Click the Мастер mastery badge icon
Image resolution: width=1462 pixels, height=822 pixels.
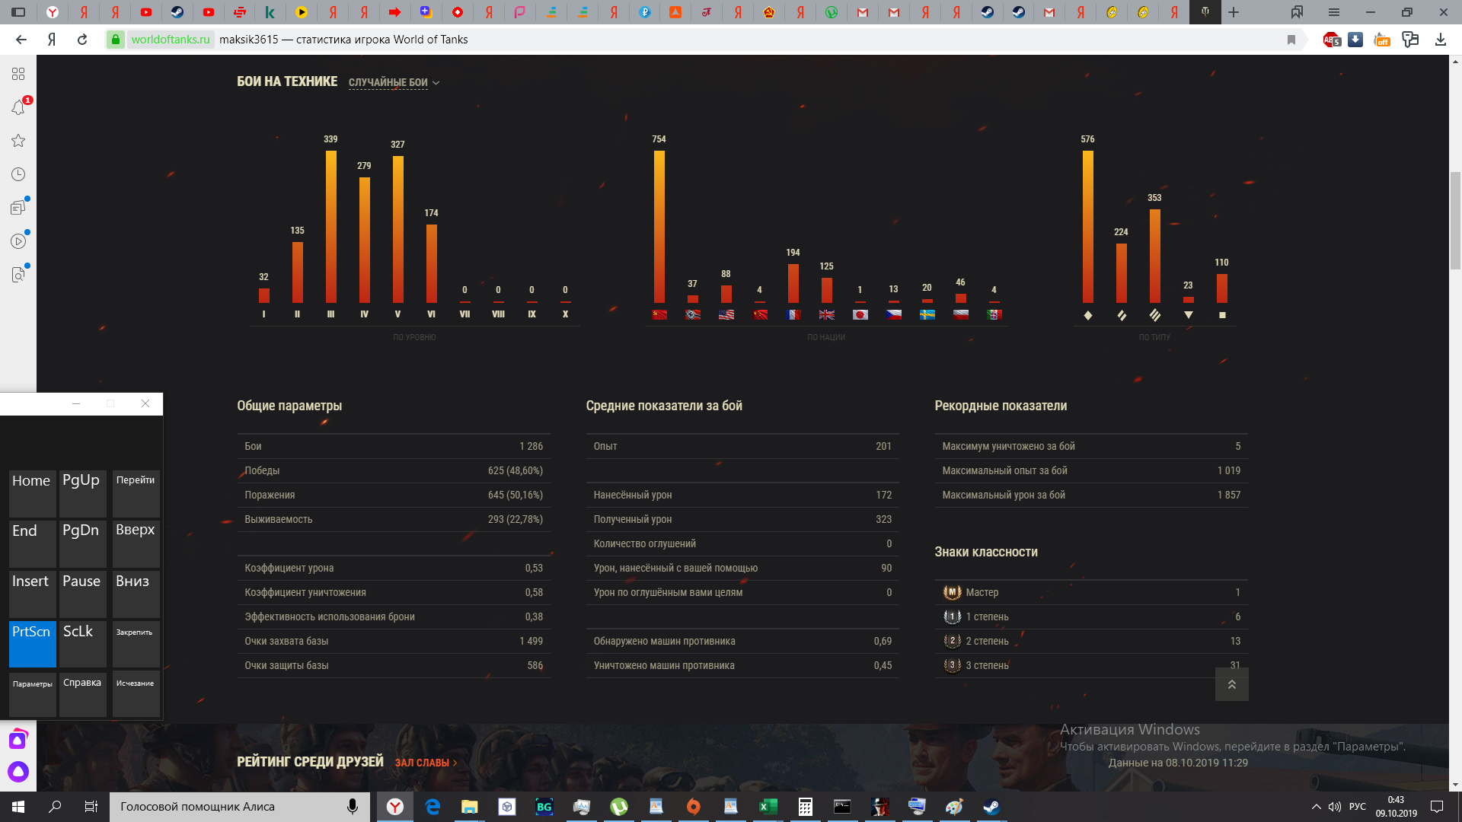(952, 592)
